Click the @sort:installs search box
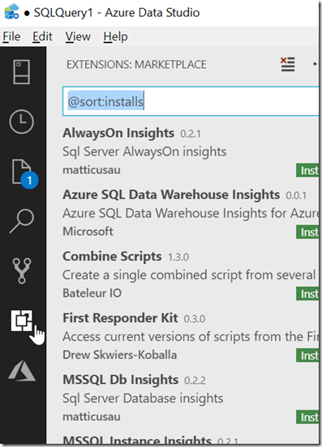The width and height of the screenshot is (322, 447). point(191,101)
